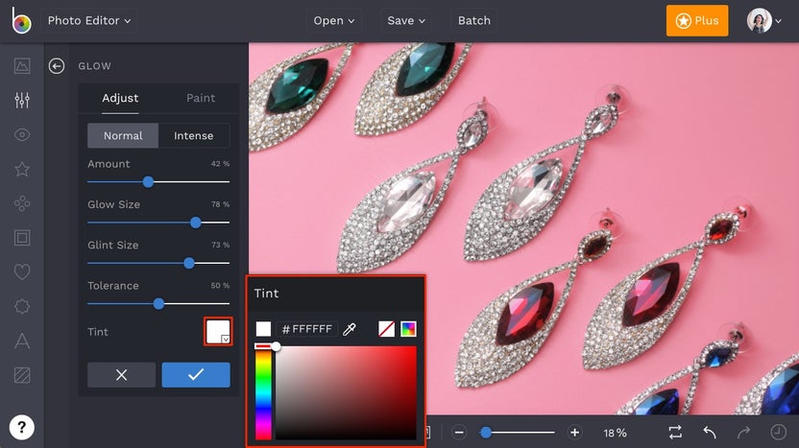Adjust the Glow Size slider handle

tap(196, 223)
